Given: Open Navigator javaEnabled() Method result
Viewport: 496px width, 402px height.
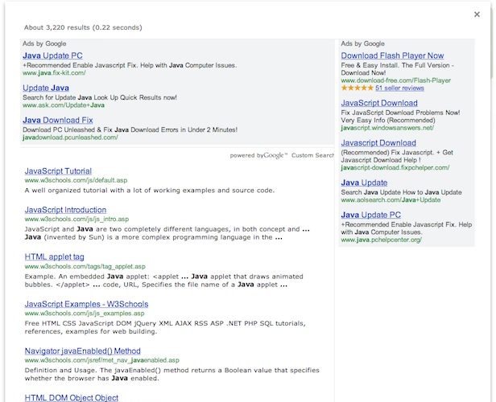Looking at the screenshot, I should coord(82,351).
